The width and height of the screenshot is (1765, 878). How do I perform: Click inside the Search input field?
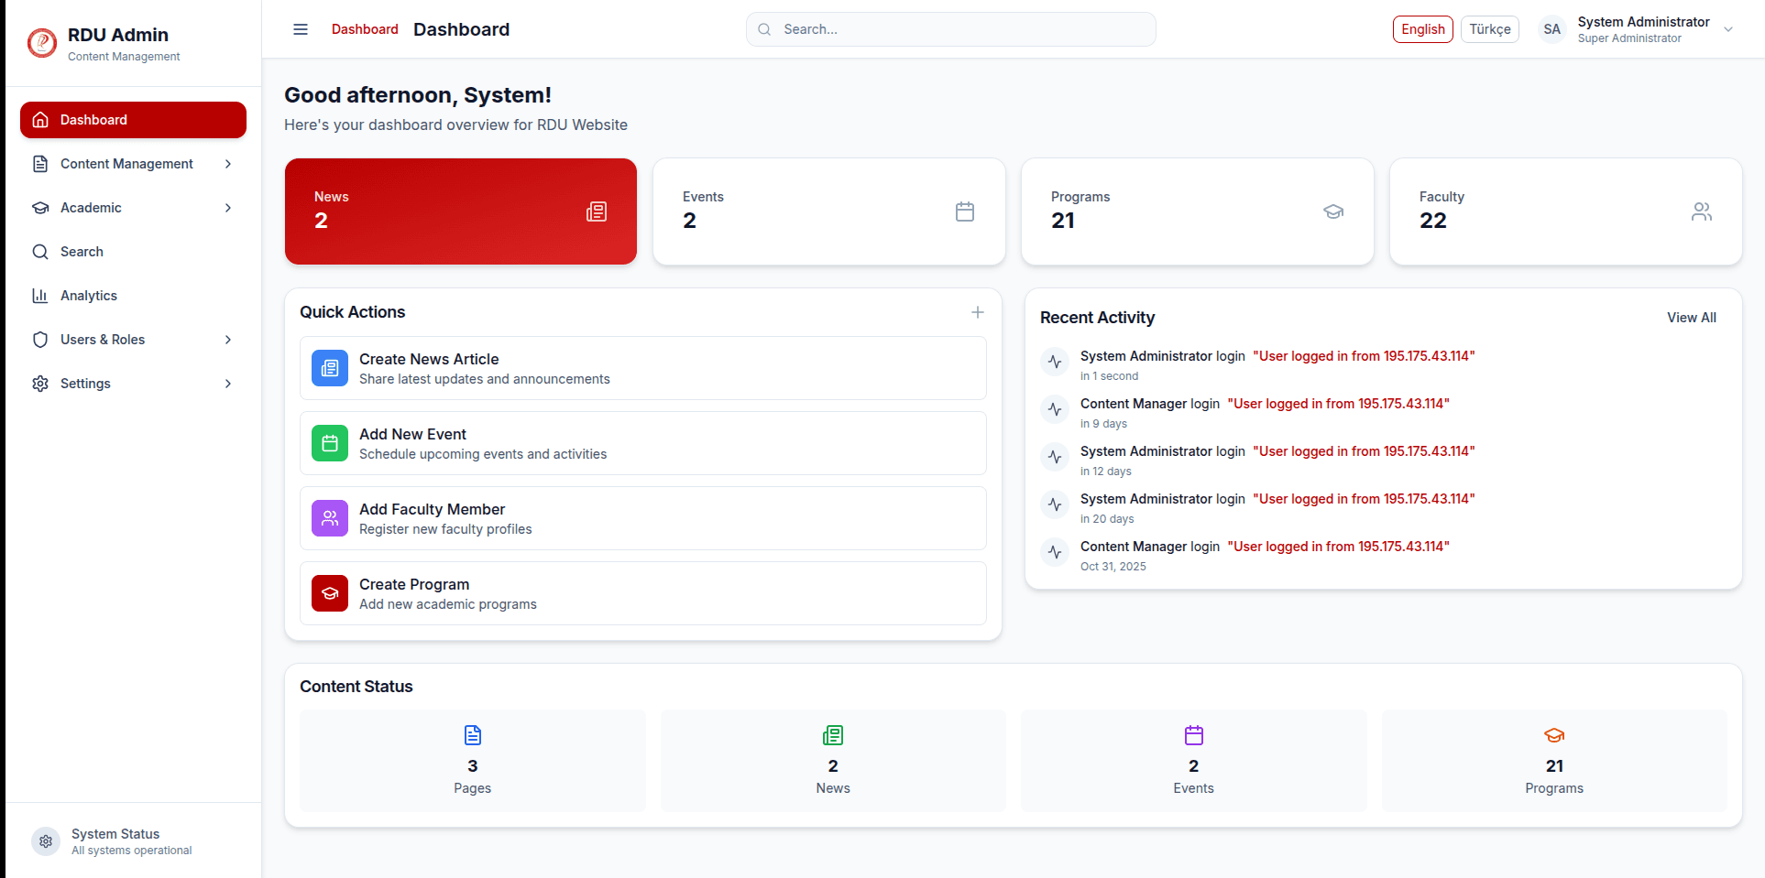coord(949,28)
